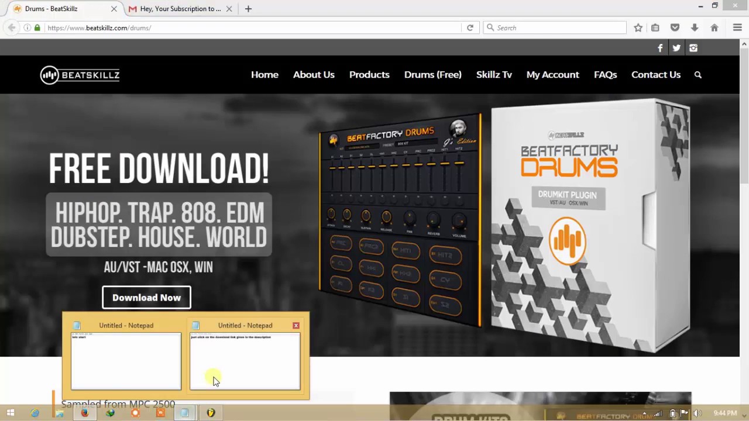Click the 9:44 PM taskbar clock
Image resolution: width=749 pixels, height=421 pixels.
[x=725, y=413]
